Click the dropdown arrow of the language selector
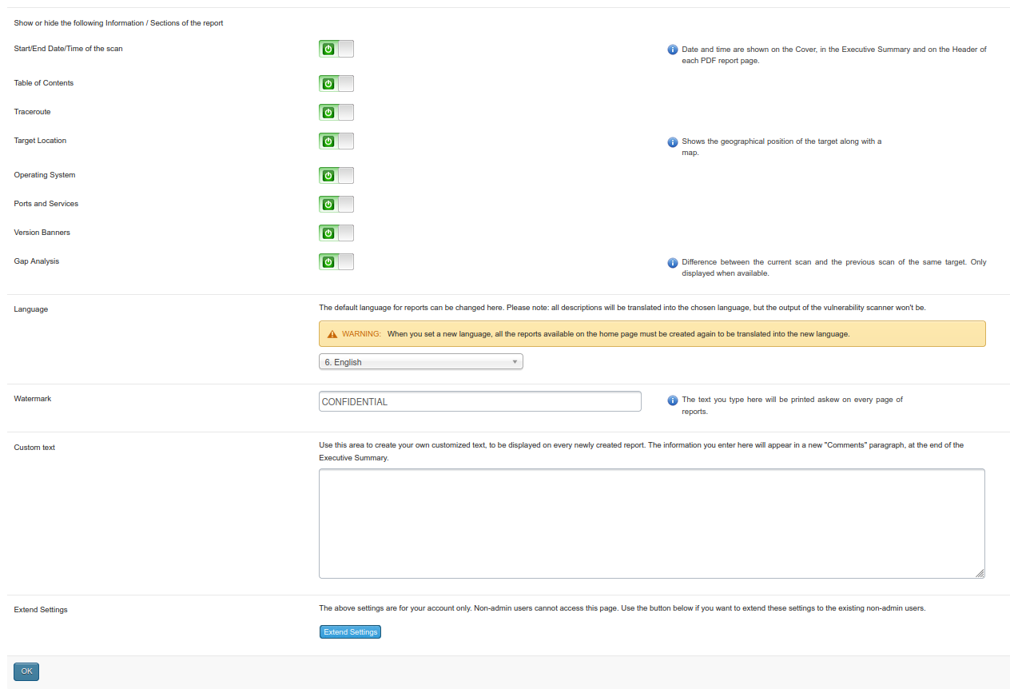Image resolution: width=1010 pixels, height=689 pixels. [515, 362]
